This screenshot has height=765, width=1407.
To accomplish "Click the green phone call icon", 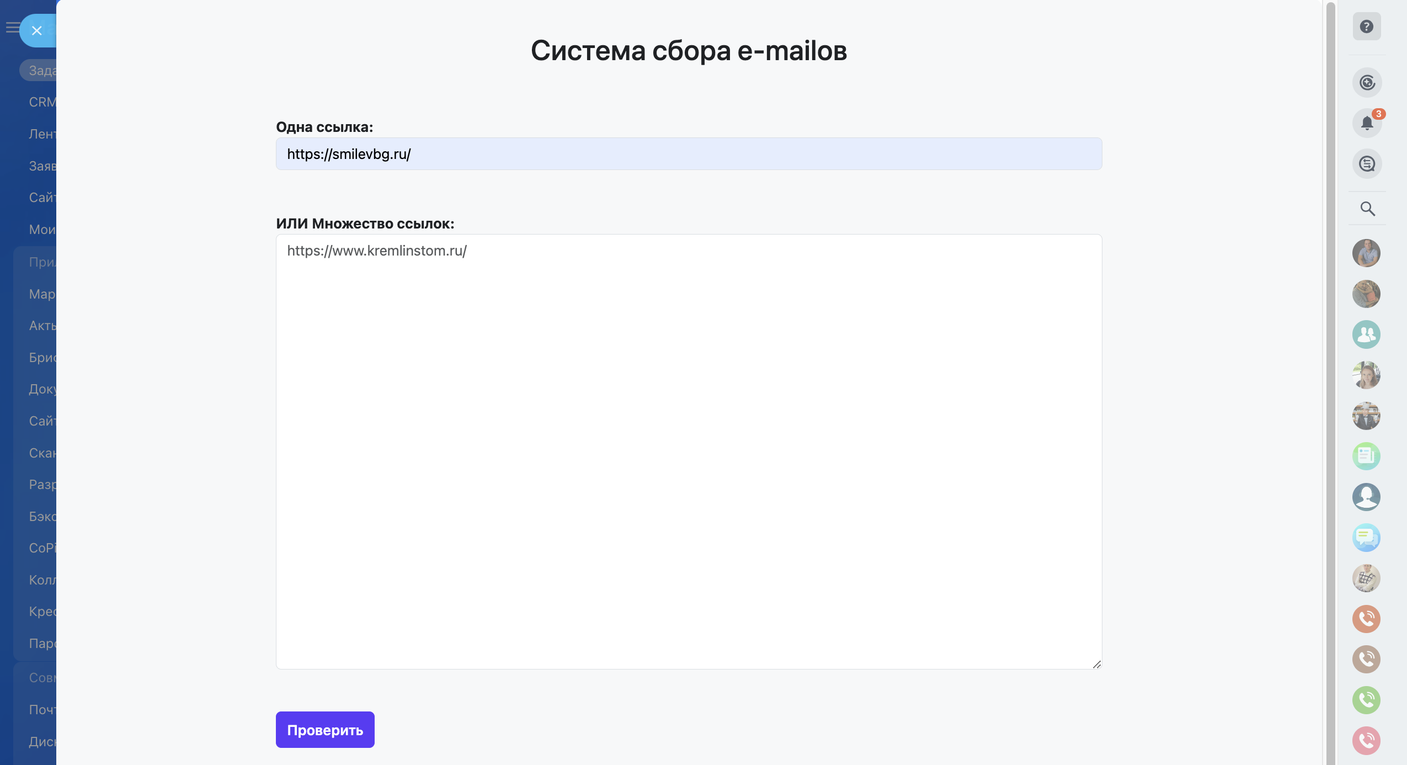I will [1366, 700].
